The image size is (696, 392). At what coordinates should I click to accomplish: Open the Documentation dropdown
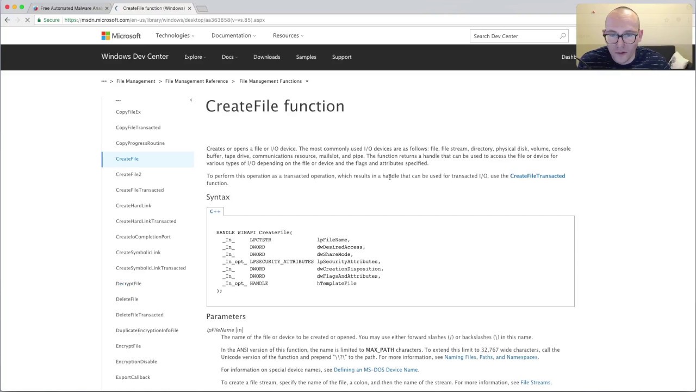[234, 36]
